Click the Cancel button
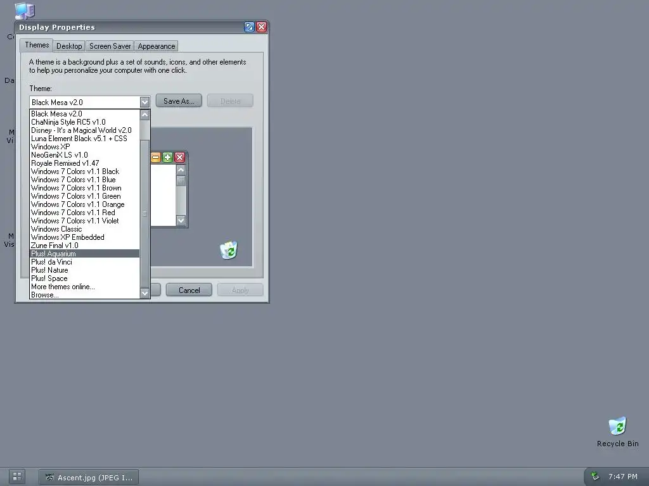 click(189, 290)
